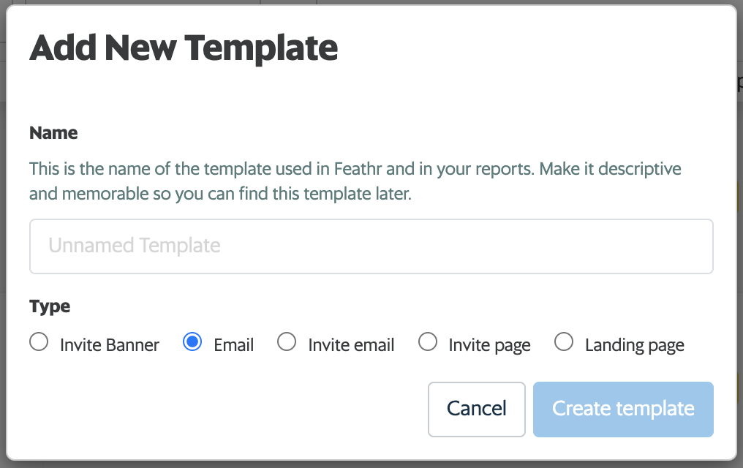Pick the Invite page radio button
This screenshot has width=743, height=468.
[427, 342]
